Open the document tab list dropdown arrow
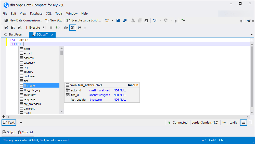The image size is (255, 144). (252, 34)
